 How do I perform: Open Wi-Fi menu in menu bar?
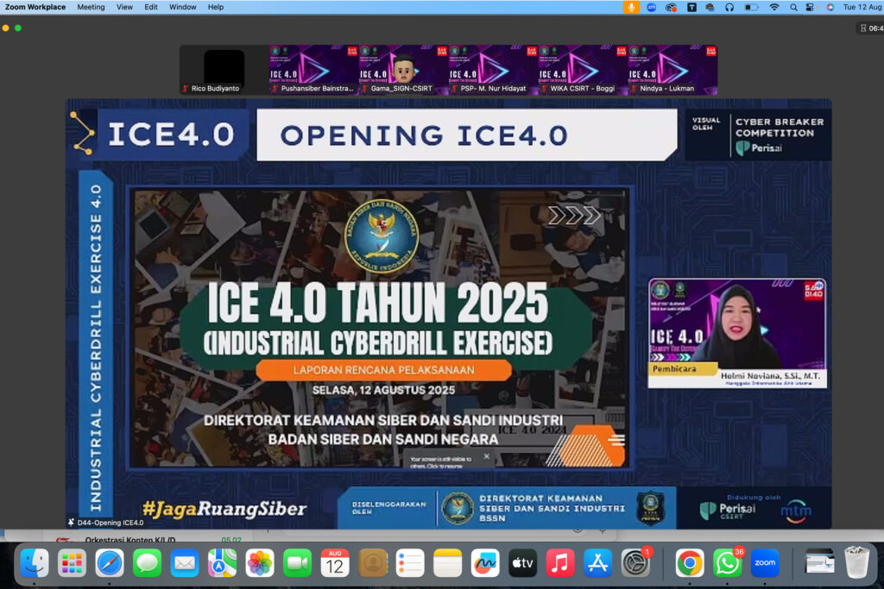pos(774,7)
